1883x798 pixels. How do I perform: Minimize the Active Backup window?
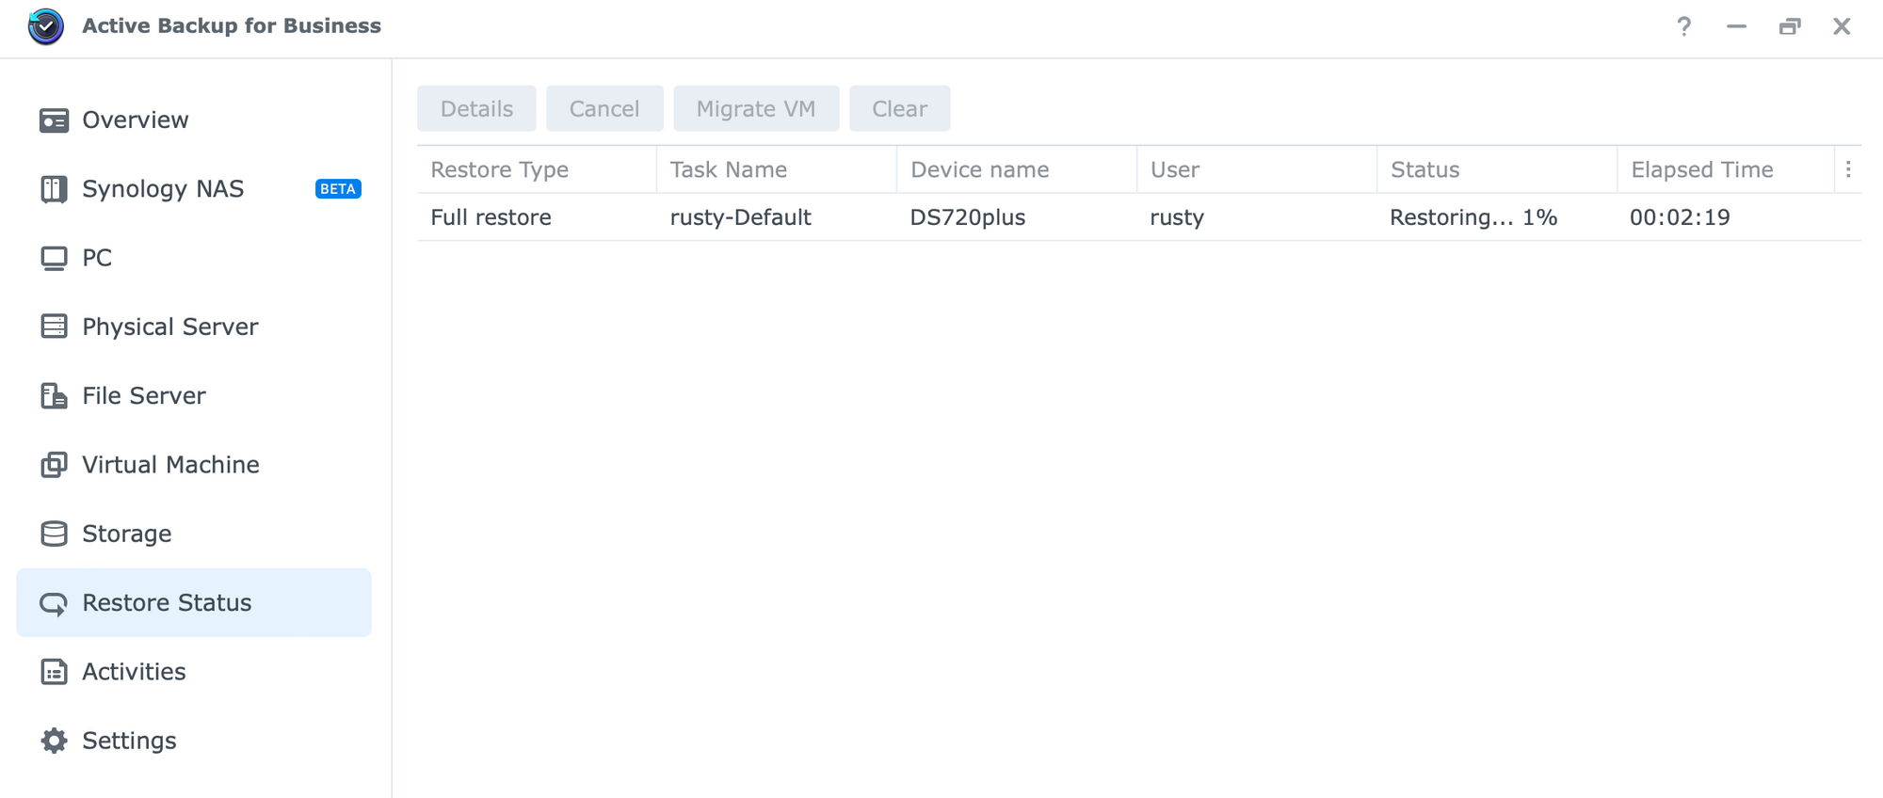1737,26
